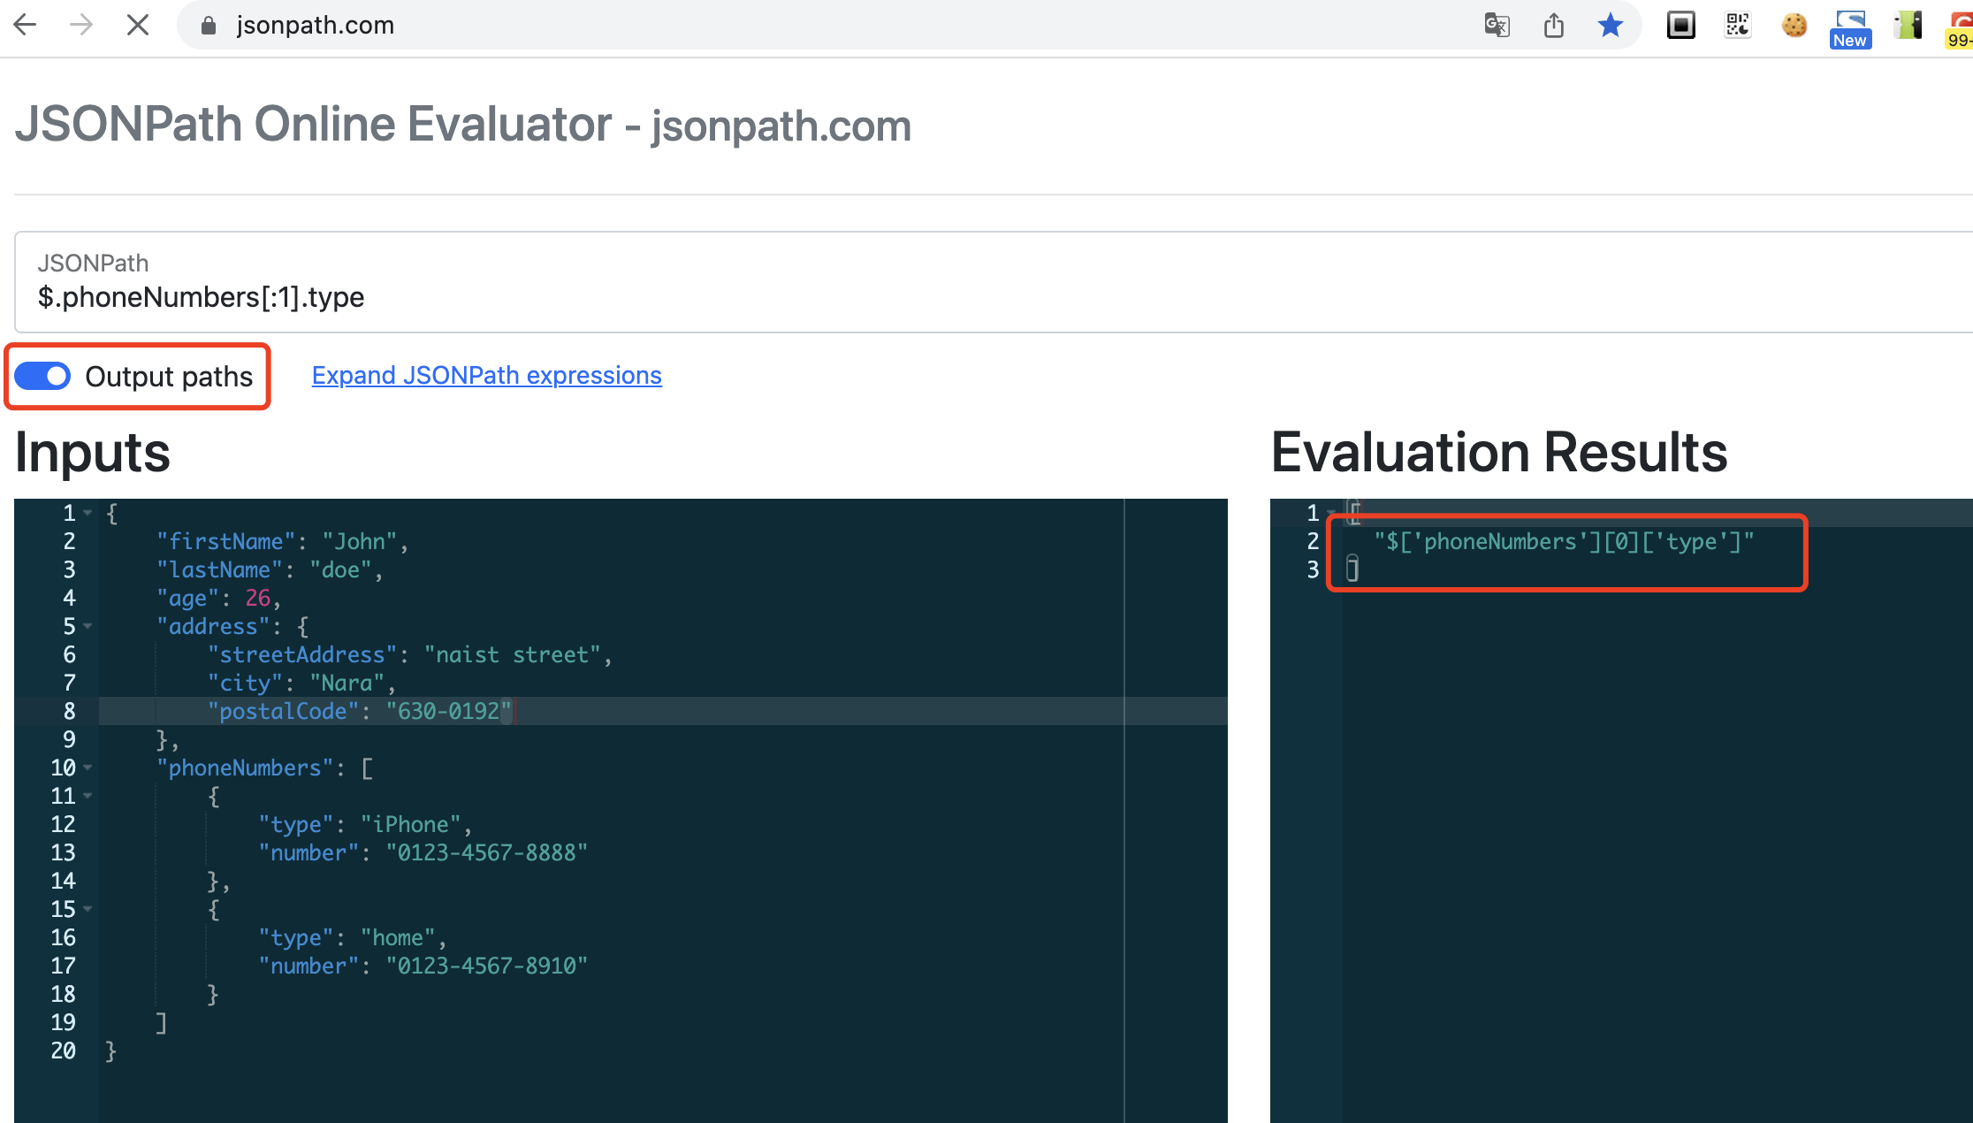Click the picture-in-picture extension icon
1973x1123 pixels.
coord(1680,25)
